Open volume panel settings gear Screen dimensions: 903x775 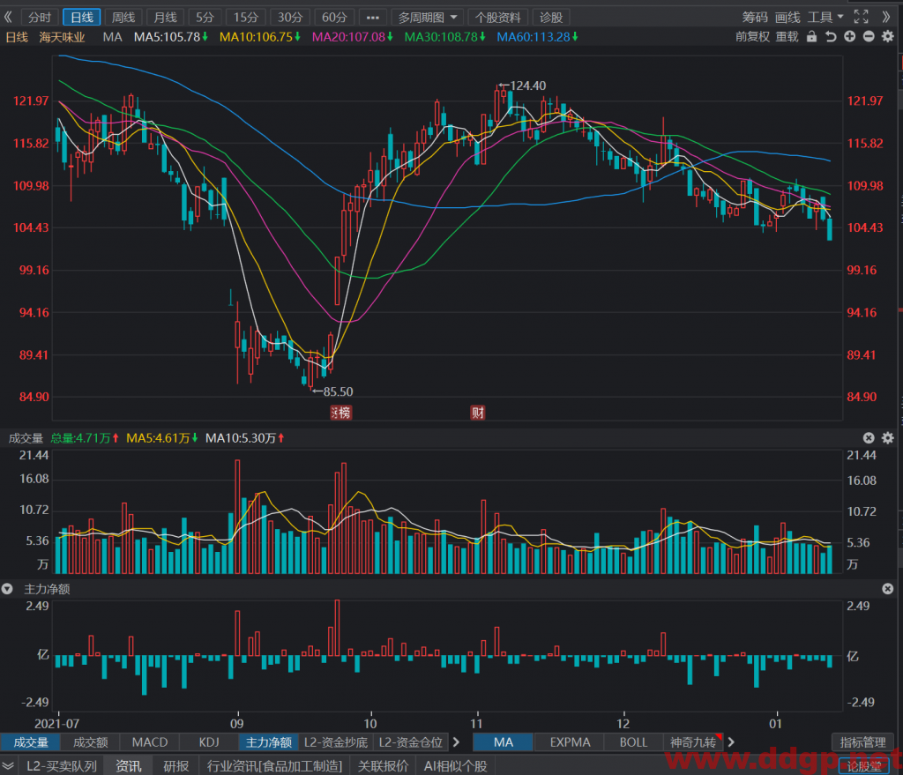pos(888,438)
